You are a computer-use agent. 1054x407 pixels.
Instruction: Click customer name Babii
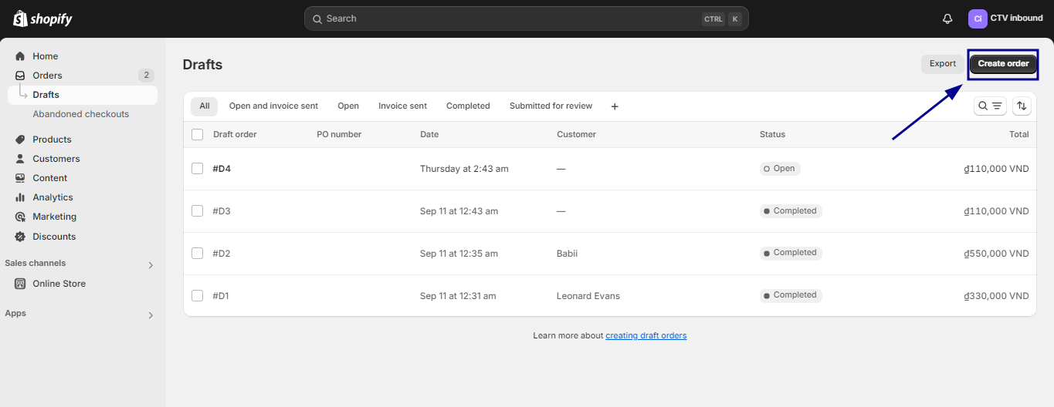click(x=567, y=254)
